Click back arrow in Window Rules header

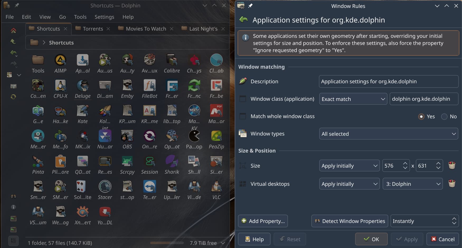tap(243, 20)
